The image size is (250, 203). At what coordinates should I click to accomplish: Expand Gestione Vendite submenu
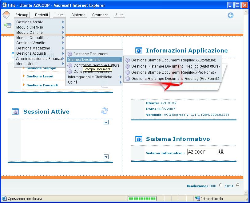[40, 43]
